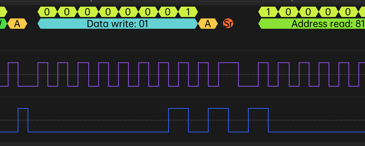This screenshot has width=365, height=146.
Task: Click the narrow high pulse at left of blue waveform
Action: [23, 120]
